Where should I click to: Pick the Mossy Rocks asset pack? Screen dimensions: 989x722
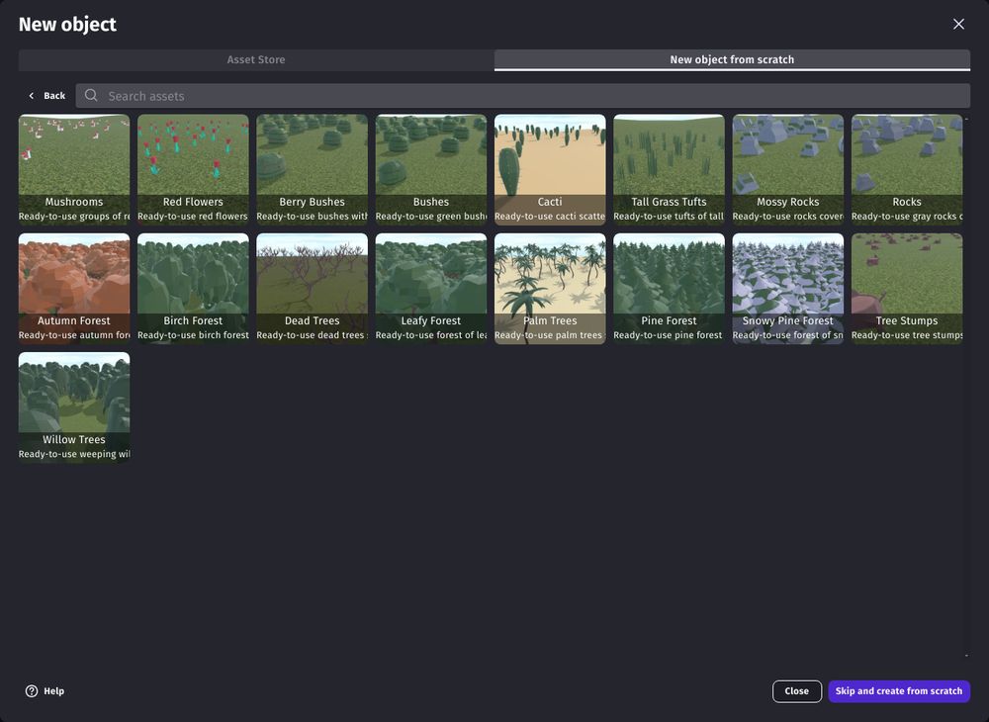788,170
